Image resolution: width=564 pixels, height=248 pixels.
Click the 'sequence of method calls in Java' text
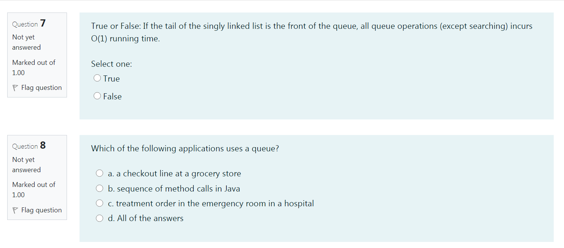click(178, 189)
